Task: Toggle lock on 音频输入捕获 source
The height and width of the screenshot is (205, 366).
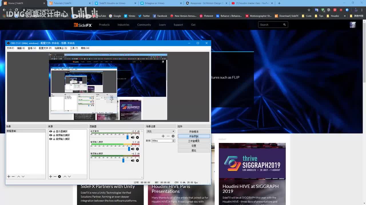Action: pos(54,139)
